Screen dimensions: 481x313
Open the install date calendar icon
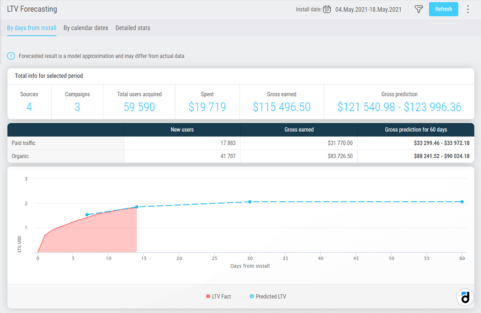tap(327, 9)
